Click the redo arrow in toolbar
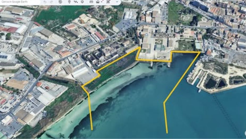Viewport: 246px width, 139px height. pos(51,2)
